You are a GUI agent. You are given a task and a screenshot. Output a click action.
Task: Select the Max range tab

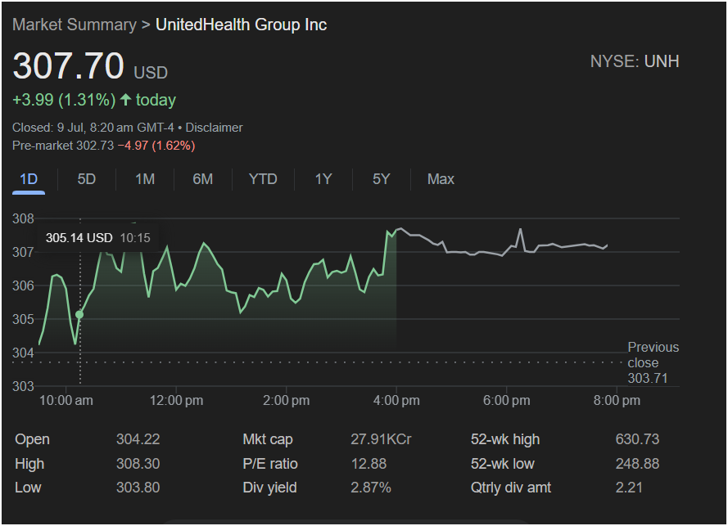(441, 179)
